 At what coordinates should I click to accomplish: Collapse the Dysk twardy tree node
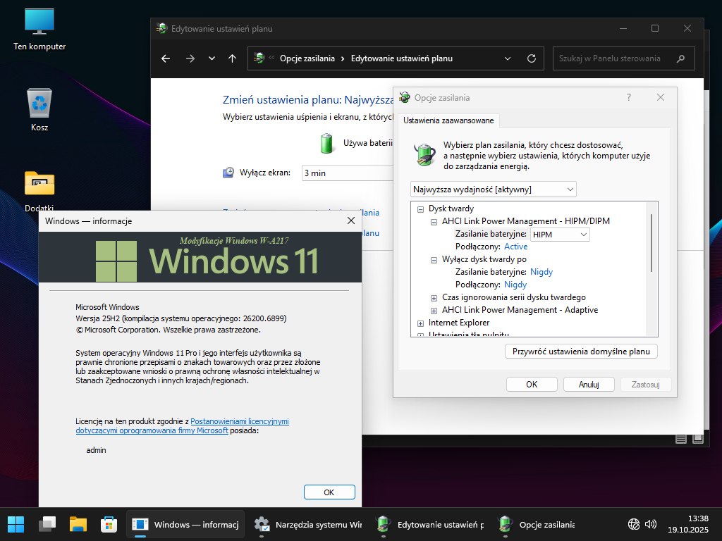click(x=420, y=209)
